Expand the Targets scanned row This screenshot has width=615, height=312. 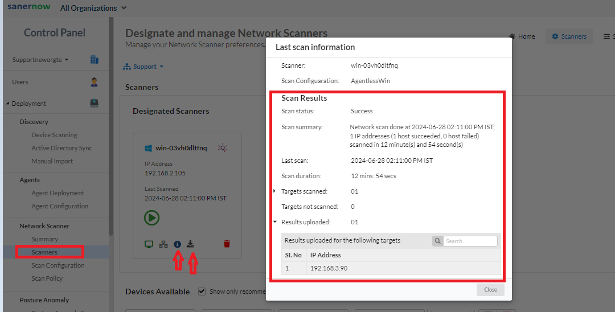click(x=275, y=191)
